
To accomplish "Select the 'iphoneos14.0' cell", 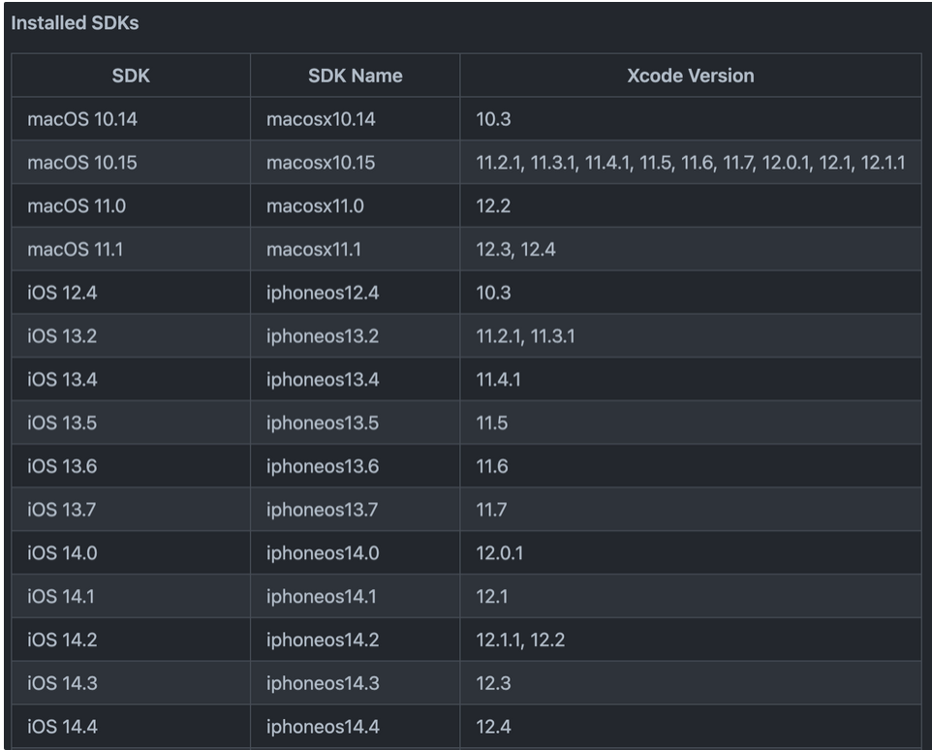I will 355,552.
